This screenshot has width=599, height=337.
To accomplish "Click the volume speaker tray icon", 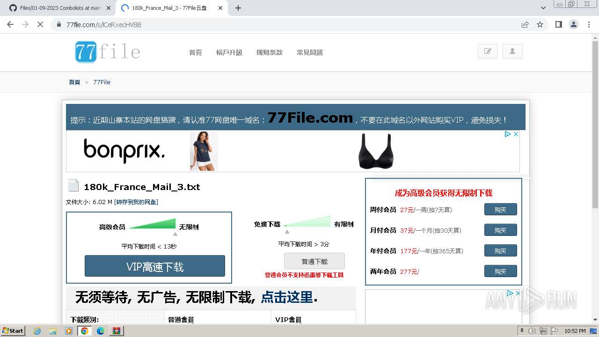I will (x=532, y=331).
